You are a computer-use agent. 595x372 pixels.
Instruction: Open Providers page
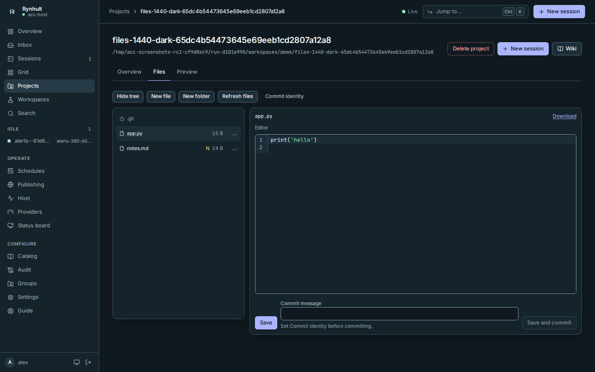[x=49, y=212]
